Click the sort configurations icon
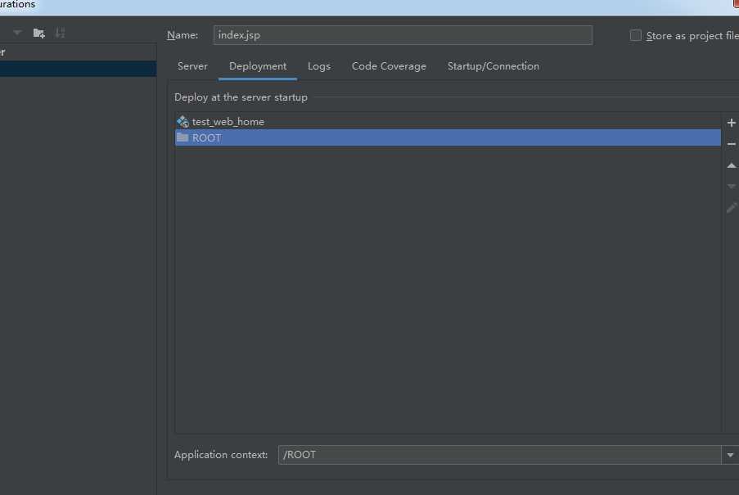This screenshot has width=739, height=495. (60, 33)
